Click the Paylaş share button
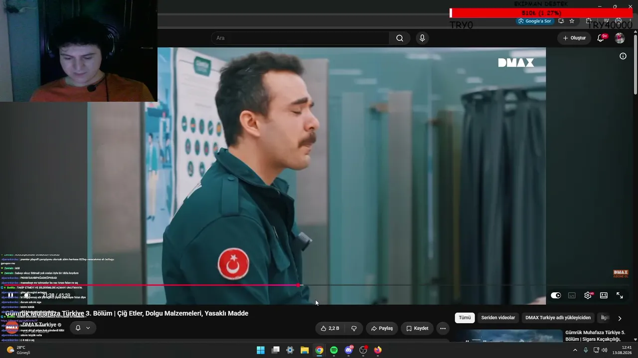The height and width of the screenshot is (358, 638). point(382,328)
